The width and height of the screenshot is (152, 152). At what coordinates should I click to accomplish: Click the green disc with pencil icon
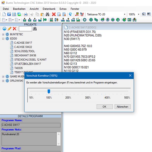(124, 20)
